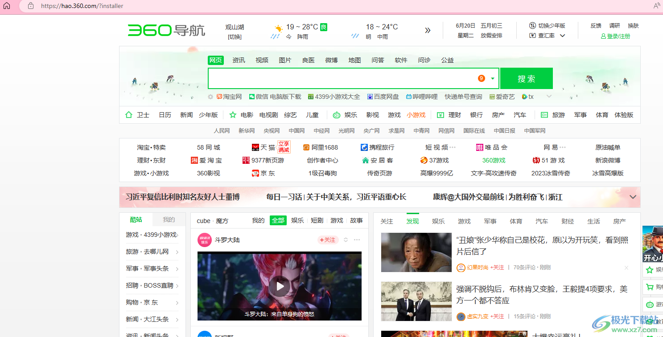Show more weather days with double arrow
The width and height of the screenshot is (663, 337).
428,30
